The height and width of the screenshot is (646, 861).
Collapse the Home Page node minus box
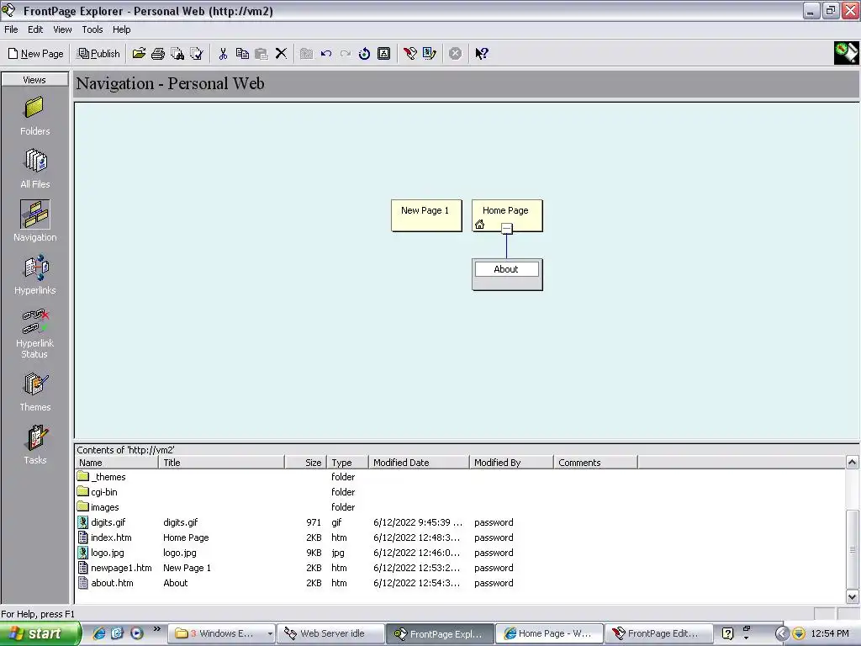507,228
